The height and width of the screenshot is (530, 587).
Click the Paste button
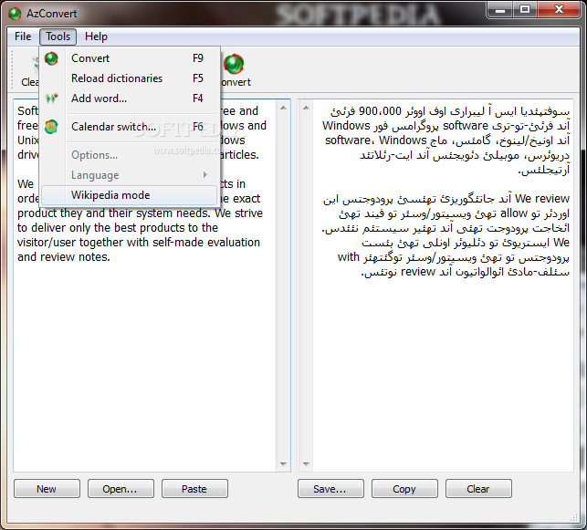(x=194, y=489)
